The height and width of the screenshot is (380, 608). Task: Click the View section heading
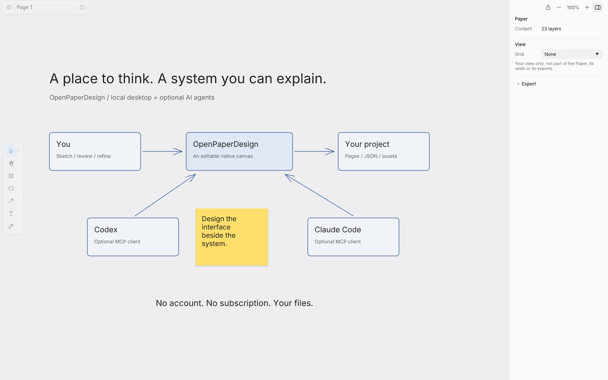pos(520,44)
